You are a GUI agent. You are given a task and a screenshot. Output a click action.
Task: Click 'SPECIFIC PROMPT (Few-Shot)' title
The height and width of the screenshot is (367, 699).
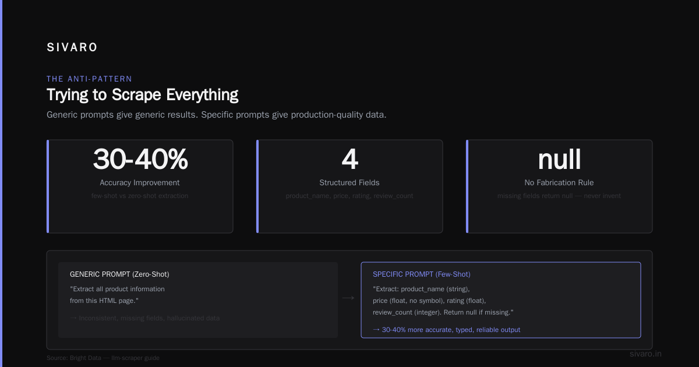pyautogui.click(x=422, y=274)
